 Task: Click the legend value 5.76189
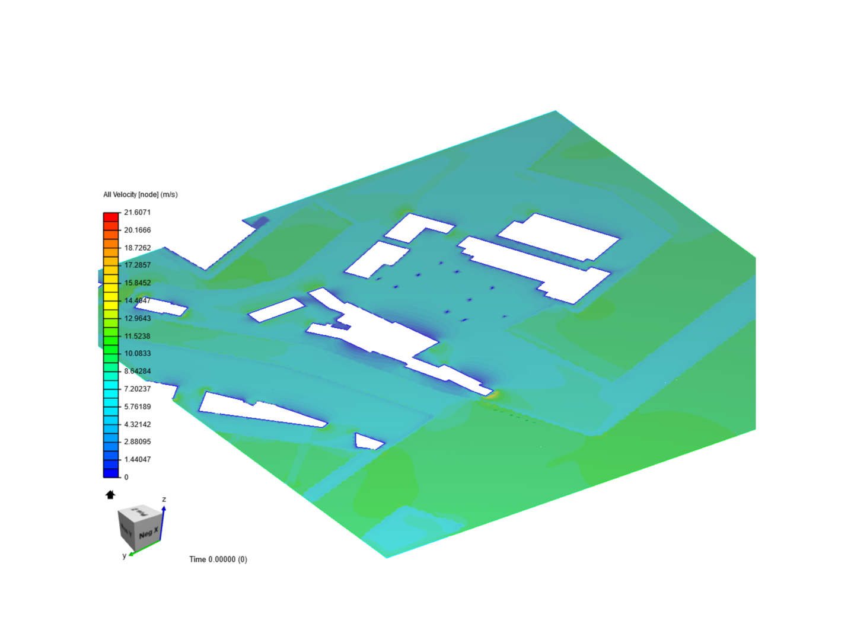coord(137,407)
